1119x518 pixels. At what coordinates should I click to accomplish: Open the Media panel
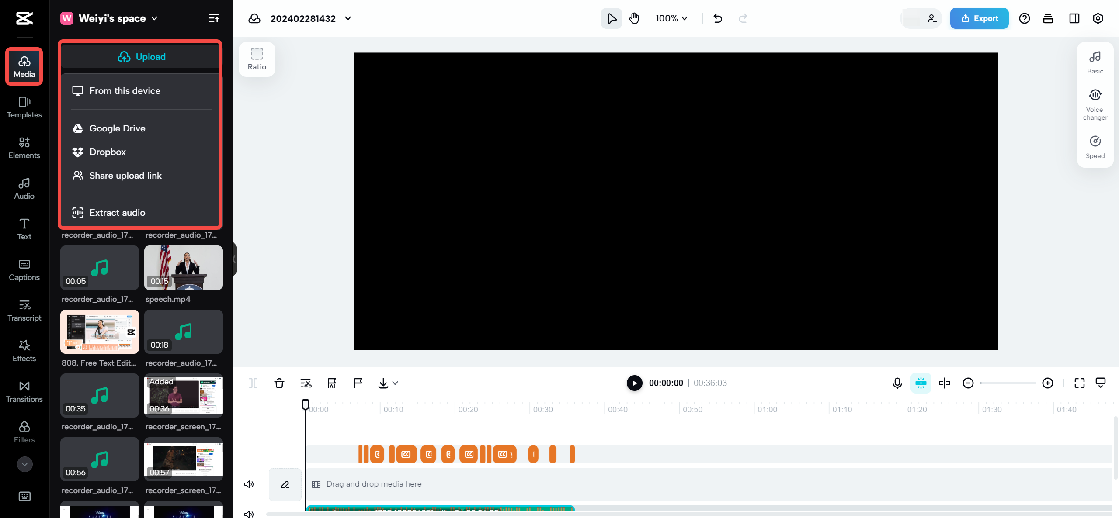tap(24, 66)
